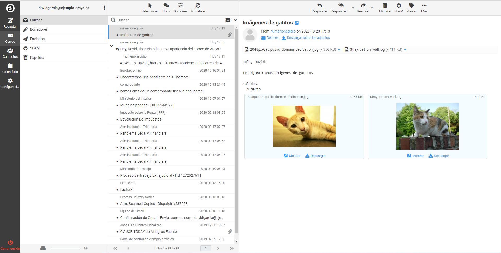Screen dimensions: 501x253
Task: Open Contactos in the sidebar
Action: click(x=10, y=53)
